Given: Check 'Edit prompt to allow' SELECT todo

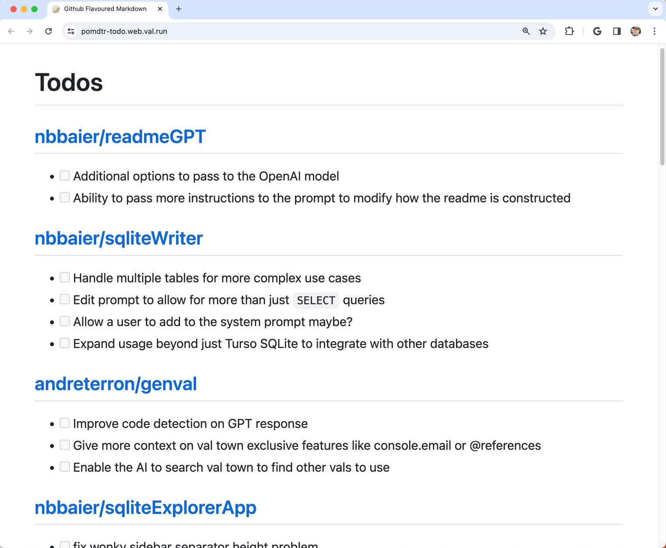Looking at the screenshot, I should pos(65,299).
